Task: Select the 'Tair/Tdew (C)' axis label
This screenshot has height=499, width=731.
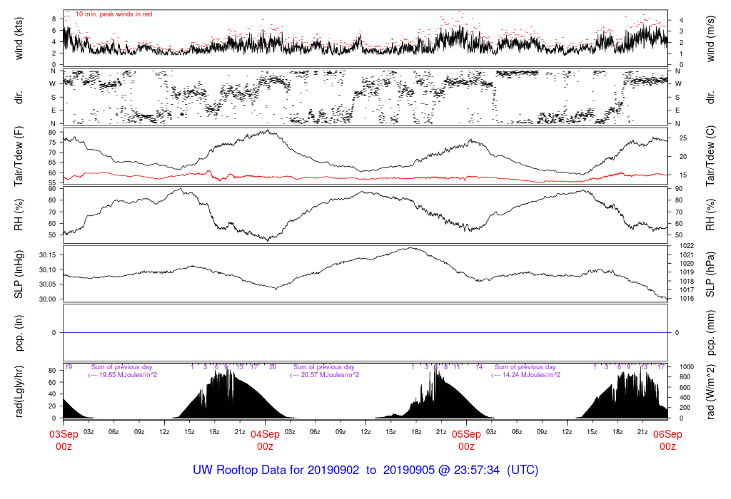Action: [x=710, y=156]
